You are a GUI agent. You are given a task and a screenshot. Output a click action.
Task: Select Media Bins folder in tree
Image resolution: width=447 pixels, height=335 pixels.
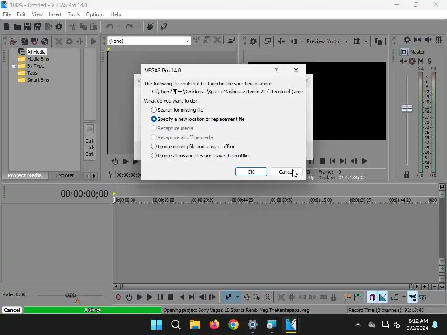[x=38, y=59]
